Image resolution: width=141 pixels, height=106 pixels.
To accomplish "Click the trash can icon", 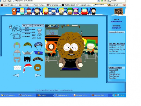I will (x=39, y=31).
